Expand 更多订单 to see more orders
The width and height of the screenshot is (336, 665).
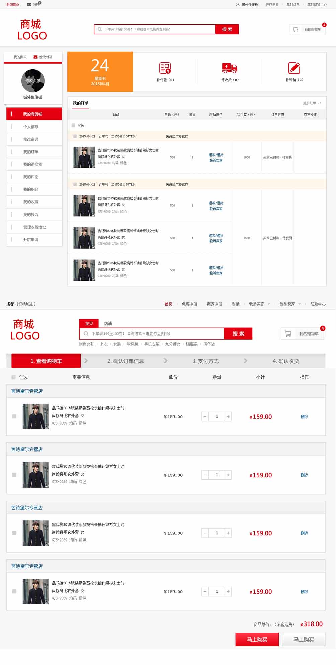pyautogui.click(x=312, y=103)
